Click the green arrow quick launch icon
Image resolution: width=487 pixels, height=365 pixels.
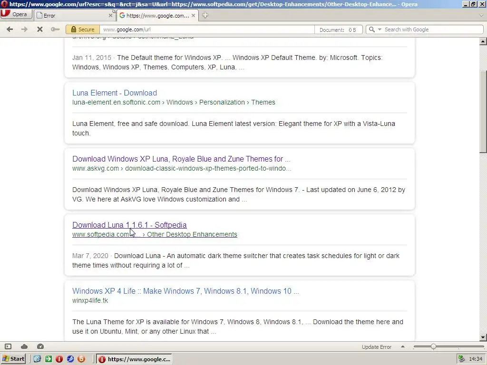coord(49,359)
